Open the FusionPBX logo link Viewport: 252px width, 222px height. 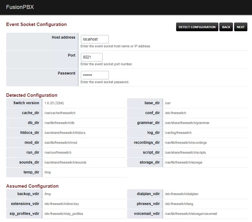pos(20,7)
